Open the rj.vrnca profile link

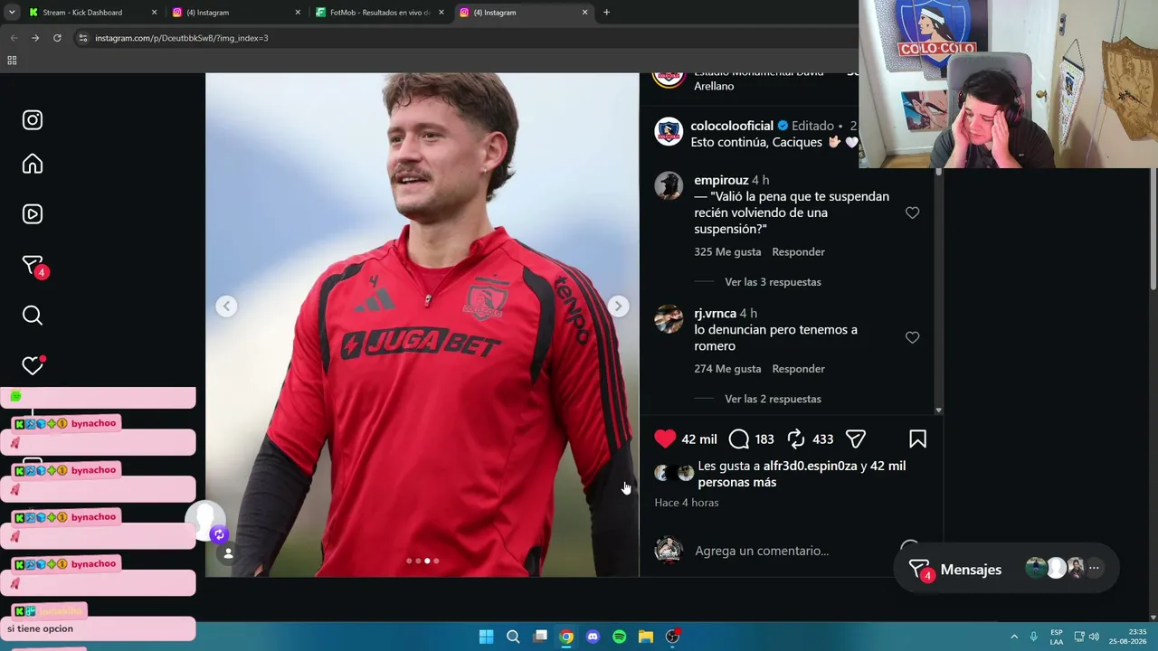click(715, 314)
